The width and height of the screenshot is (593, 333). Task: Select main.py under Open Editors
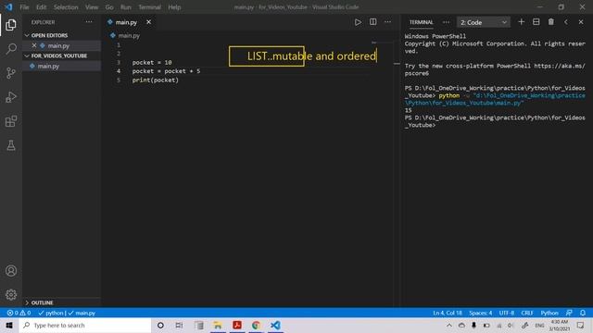coord(58,45)
